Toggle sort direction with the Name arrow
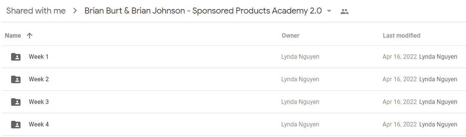Viewport: 466px width, 137px height. pyautogui.click(x=30, y=36)
